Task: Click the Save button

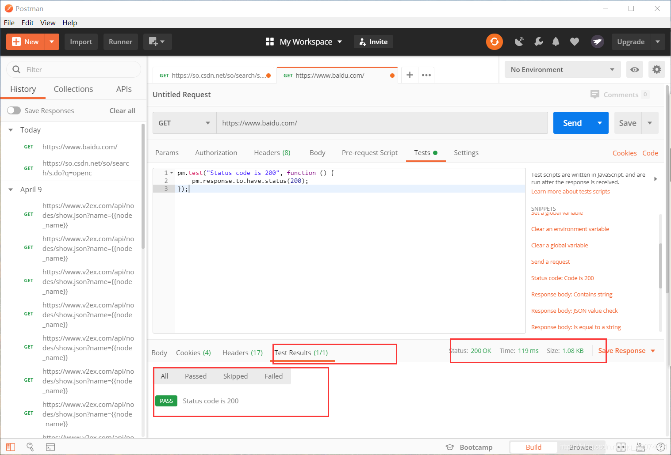Action: pos(628,123)
